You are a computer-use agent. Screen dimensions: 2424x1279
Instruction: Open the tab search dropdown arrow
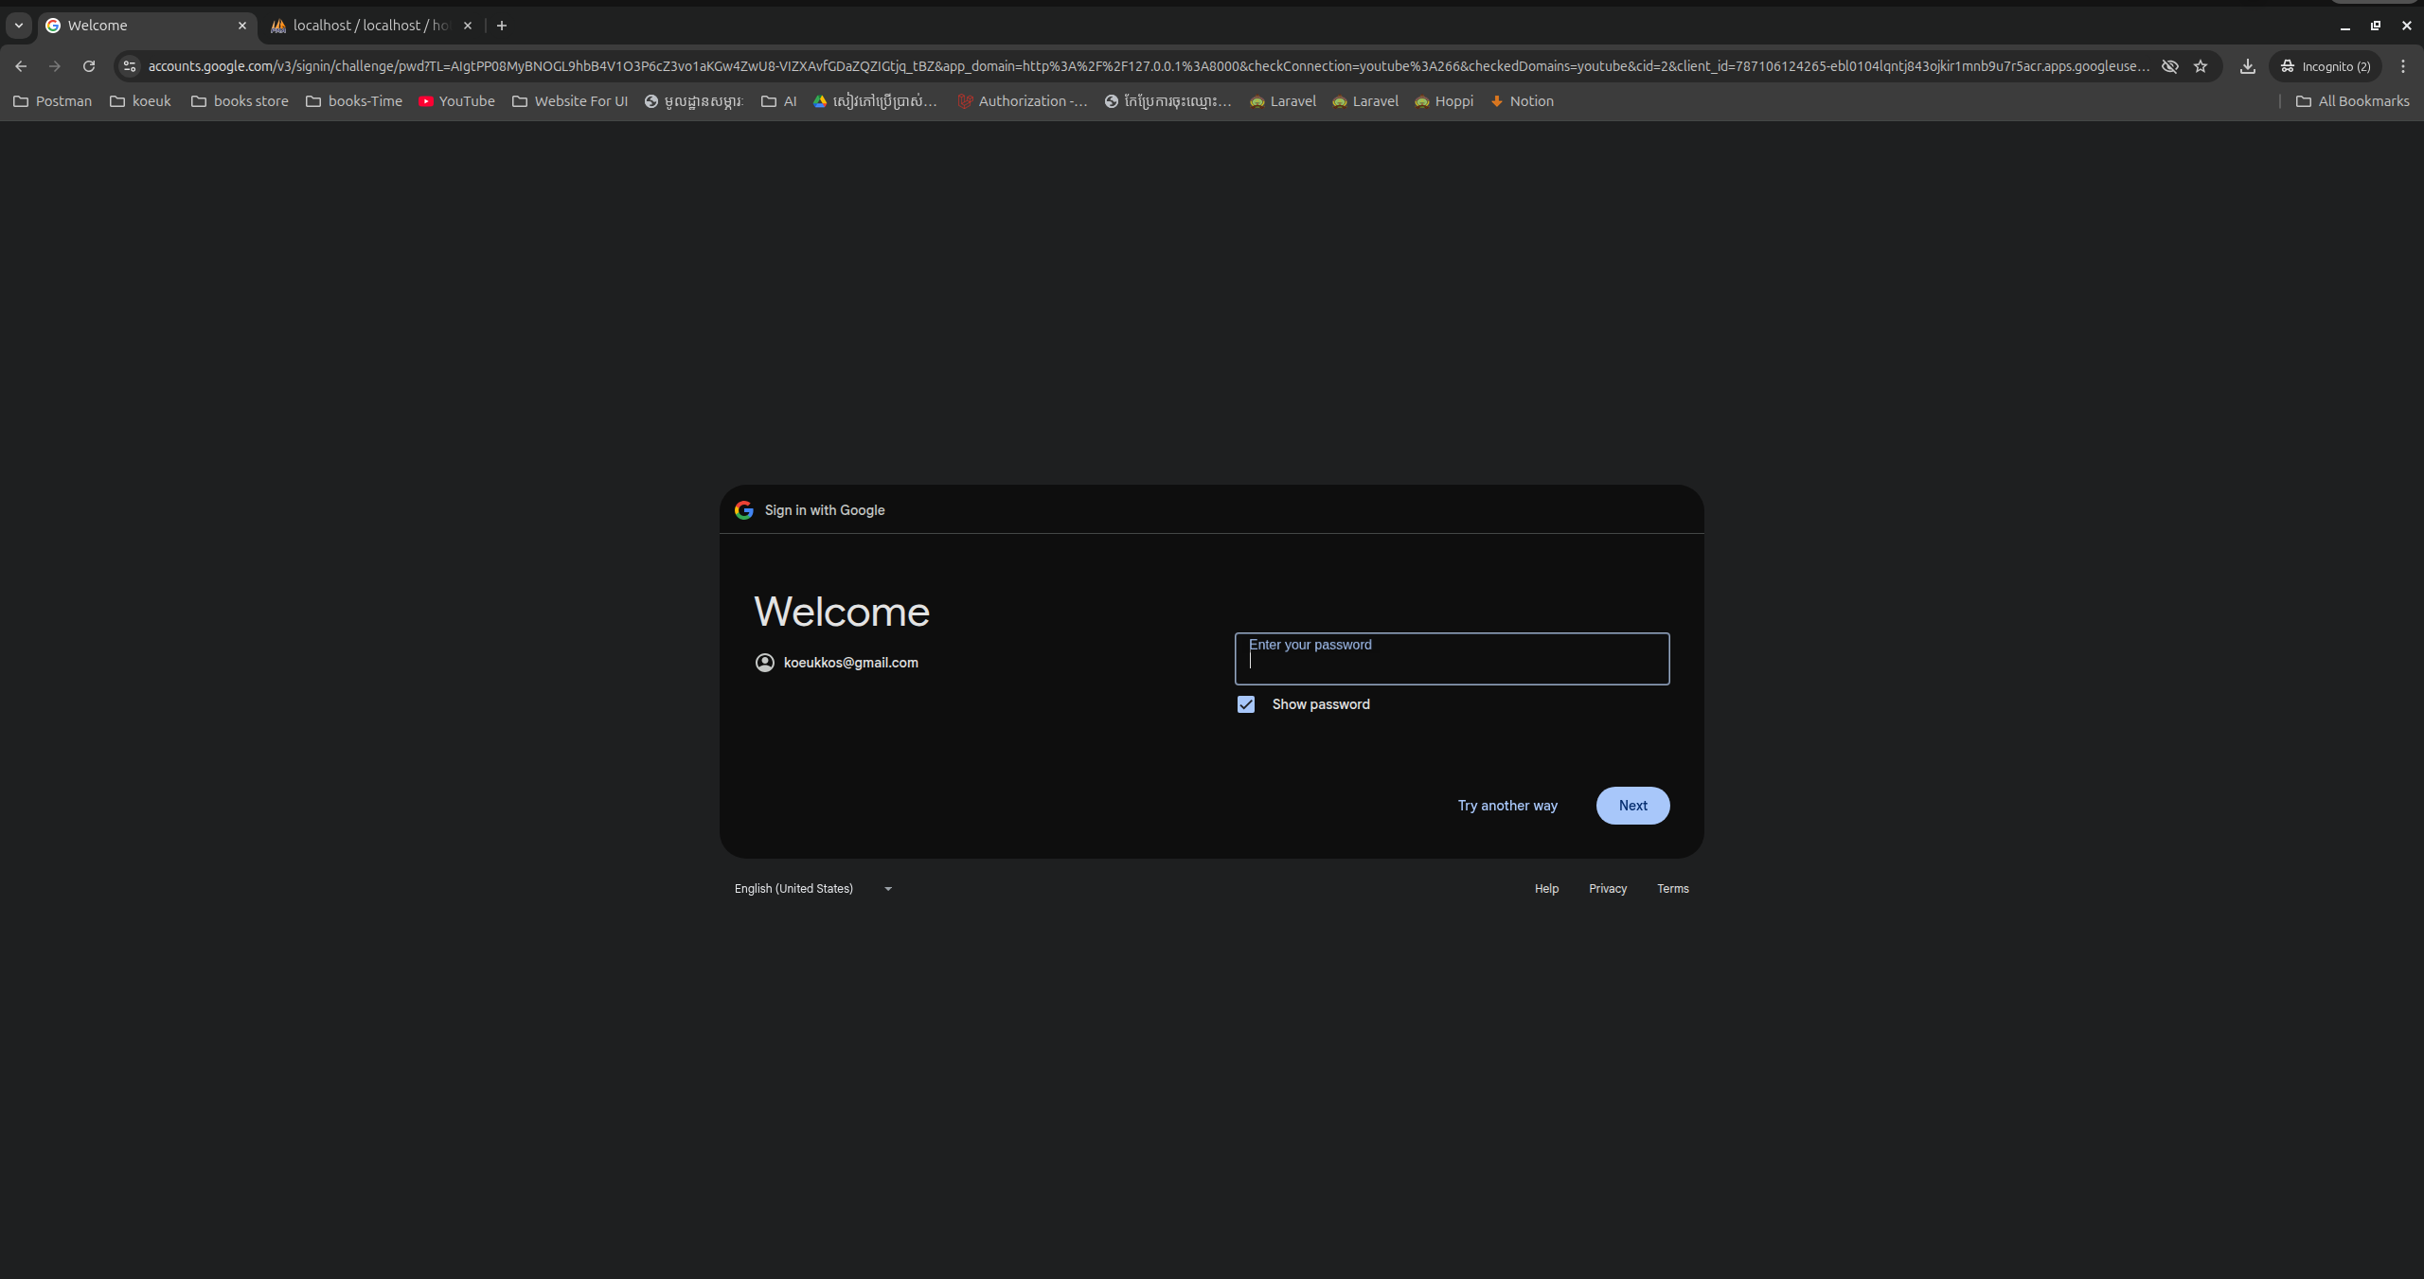[18, 26]
